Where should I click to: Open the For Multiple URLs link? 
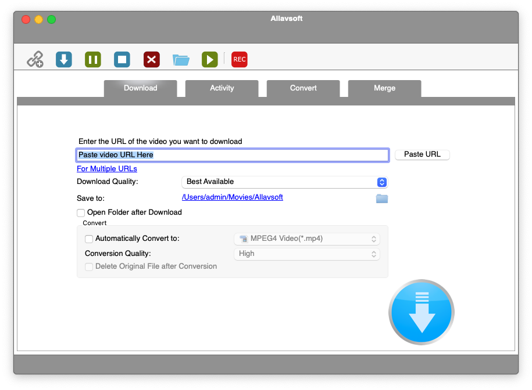click(107, 168)
